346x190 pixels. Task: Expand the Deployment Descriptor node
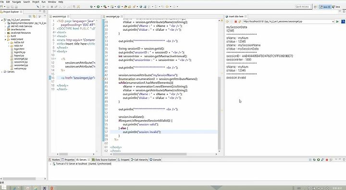(5, 23)
